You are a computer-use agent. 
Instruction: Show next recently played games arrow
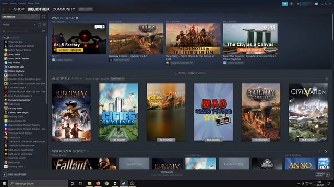[x=326, y=152]
